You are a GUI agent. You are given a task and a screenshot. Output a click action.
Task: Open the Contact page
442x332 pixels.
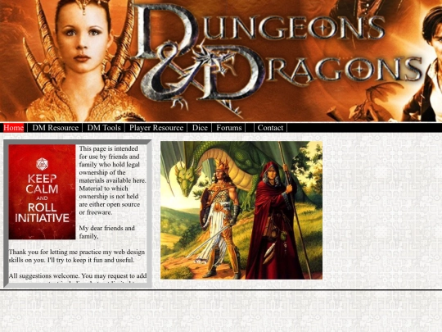point(270,128)
